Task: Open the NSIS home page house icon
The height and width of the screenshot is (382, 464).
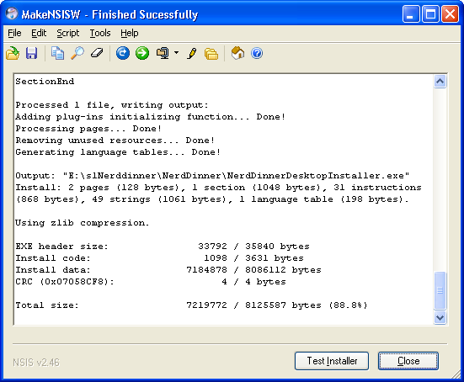Action: [x=237, y=54]
